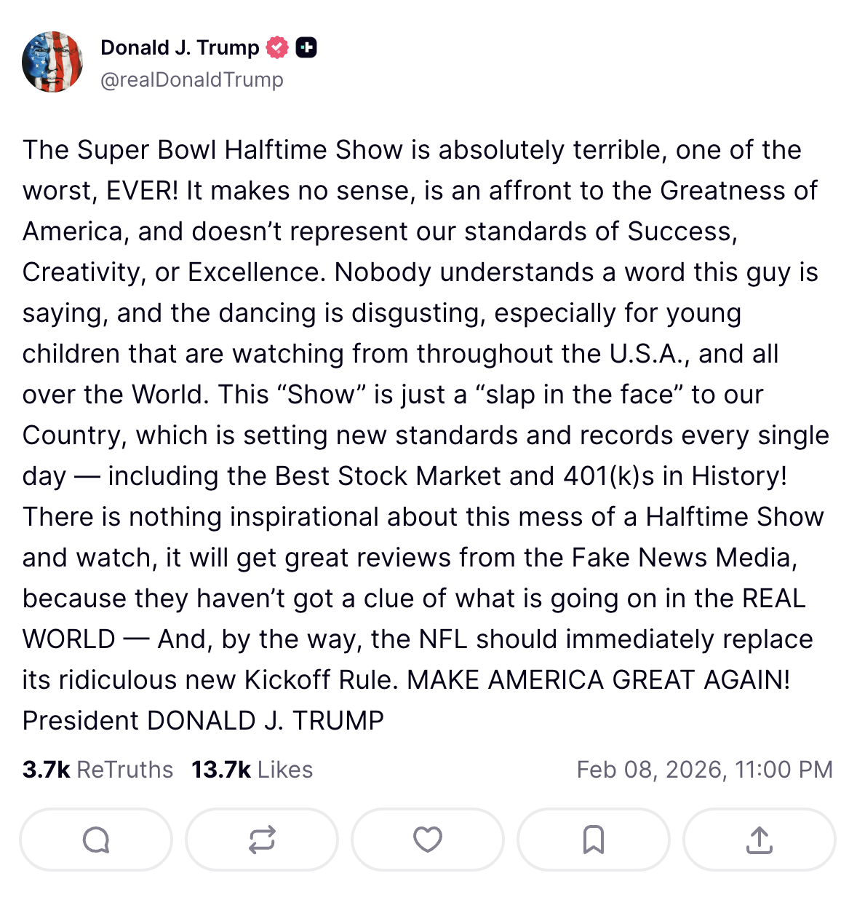
Task: View the 3.7k ReTruths list
Action: pos(97,769)
